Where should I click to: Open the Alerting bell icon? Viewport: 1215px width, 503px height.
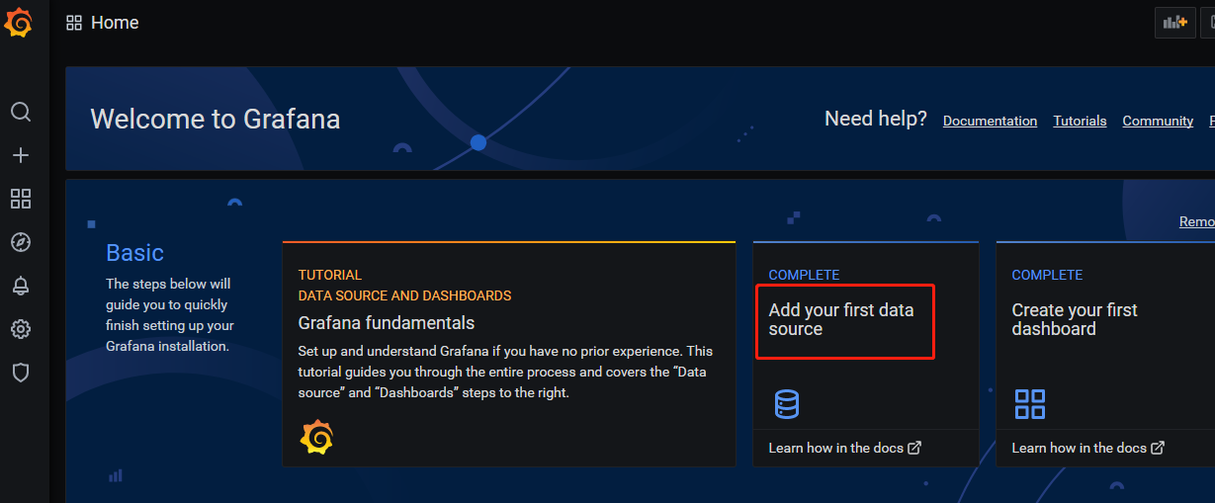coord(21,286)
